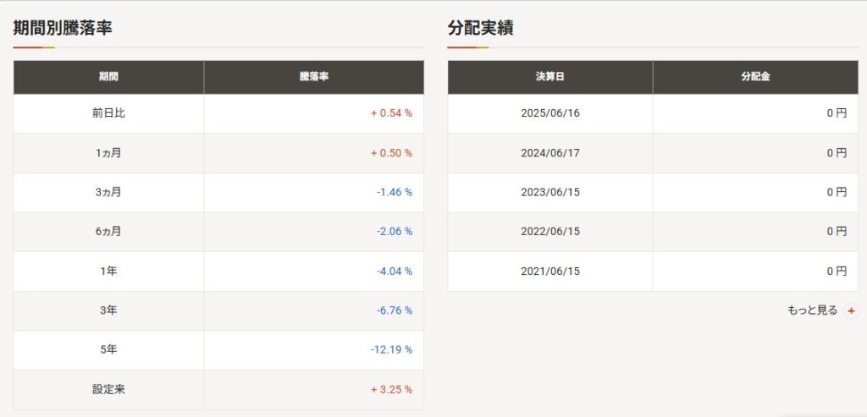Select the 設定来 period cell

[x=108, y=390]
